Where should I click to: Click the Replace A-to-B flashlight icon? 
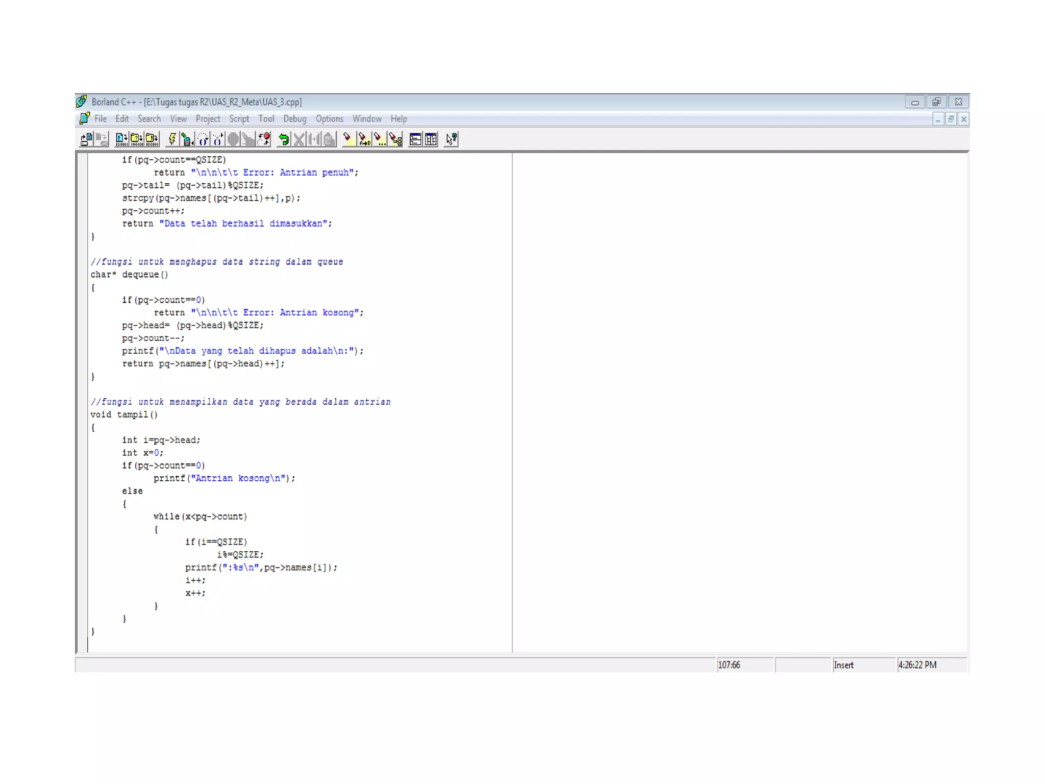[364, 139]
